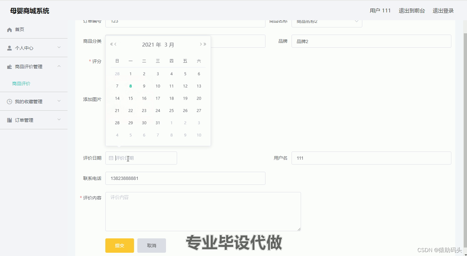The image size is (467, 256).
Task: Go to previous year in date picker
Action: [x=112, y=44]
